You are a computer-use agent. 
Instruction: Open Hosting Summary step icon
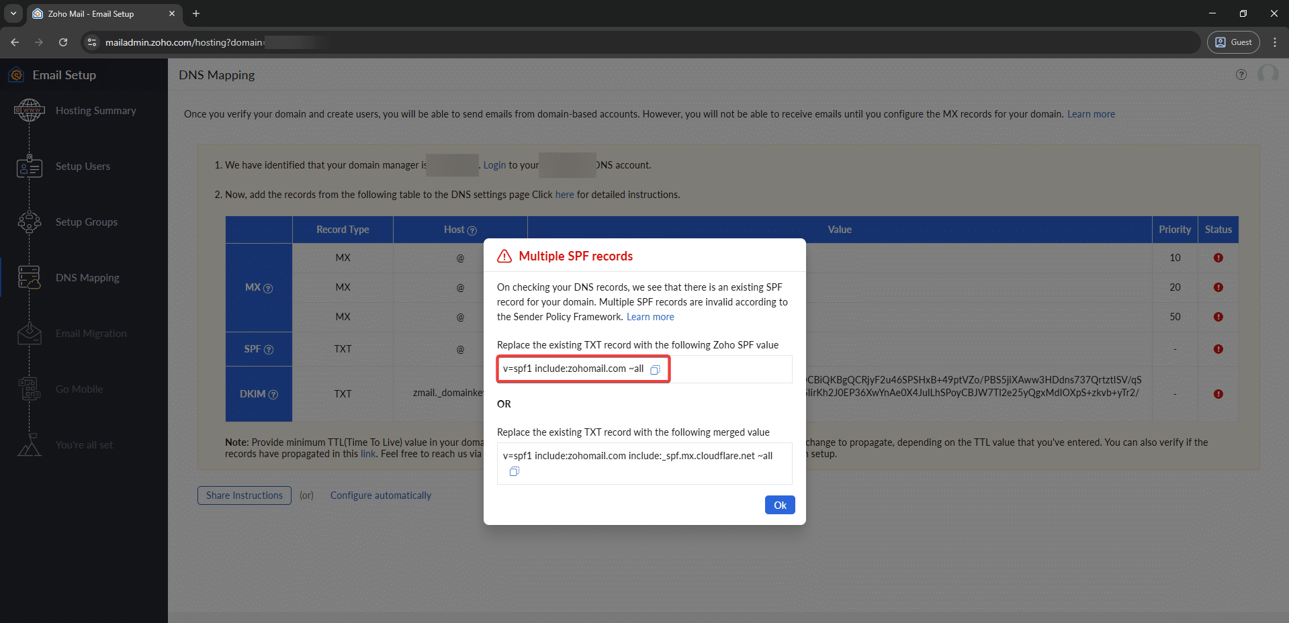click(30, 110)
